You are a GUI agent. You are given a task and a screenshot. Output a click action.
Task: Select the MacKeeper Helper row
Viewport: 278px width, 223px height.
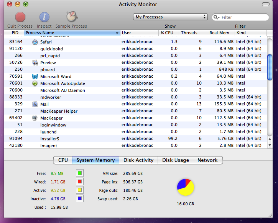[135, 111]
